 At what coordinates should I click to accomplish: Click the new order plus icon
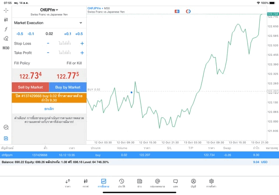click(x=6, y=138)
